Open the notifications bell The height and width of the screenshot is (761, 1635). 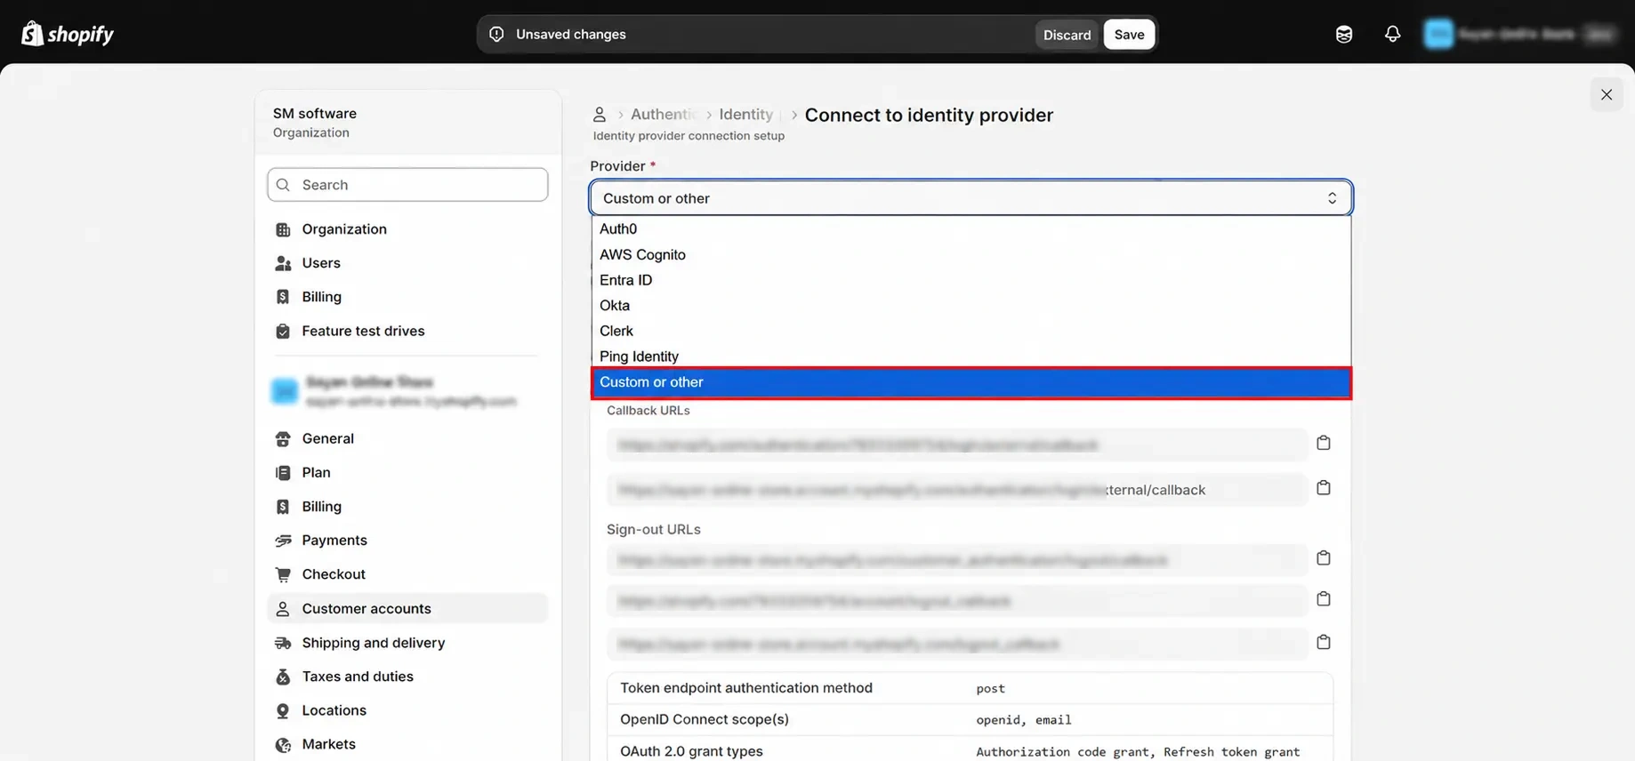coord(1392,34)
